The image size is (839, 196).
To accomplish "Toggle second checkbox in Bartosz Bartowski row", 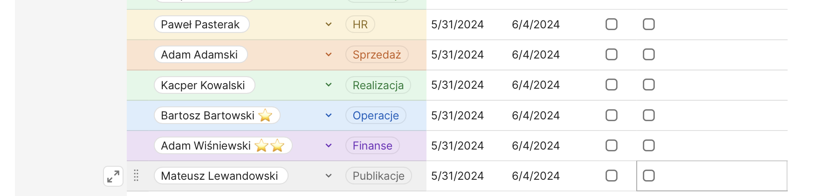I will [649, 115].
